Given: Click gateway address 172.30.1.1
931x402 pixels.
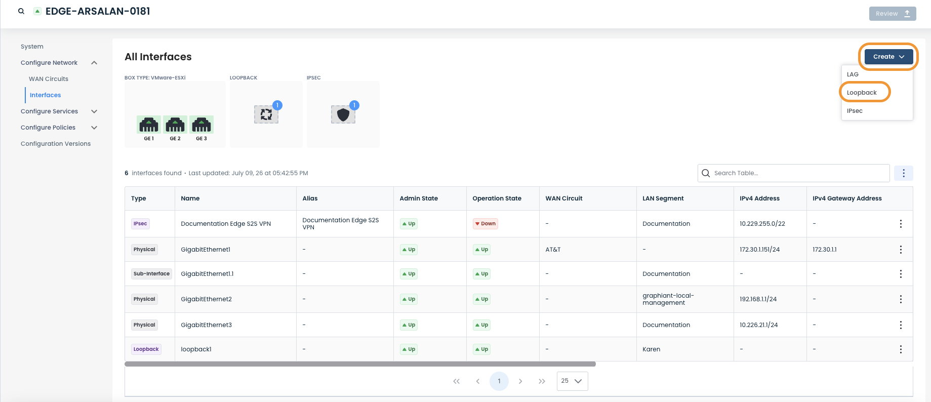Looking at the screenshot, I should [825, 250].
